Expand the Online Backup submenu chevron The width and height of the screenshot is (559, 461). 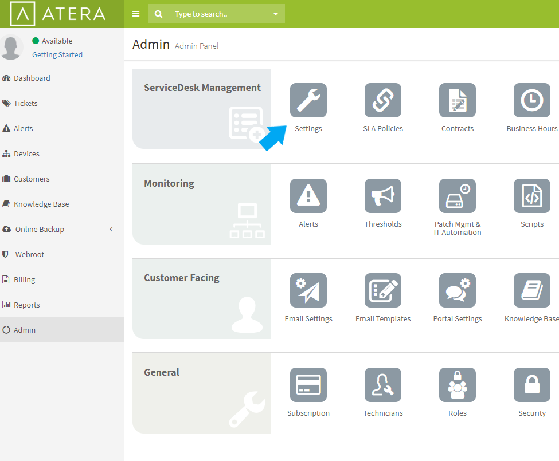coord(111,229)
